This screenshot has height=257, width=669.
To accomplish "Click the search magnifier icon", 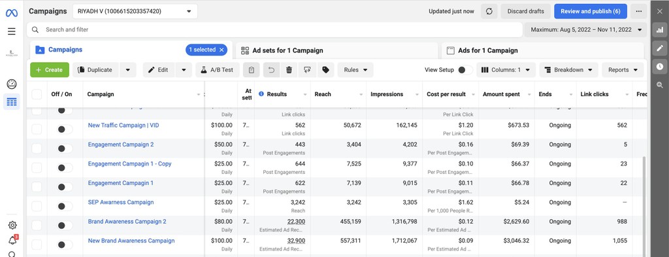I will coord(35,30).
